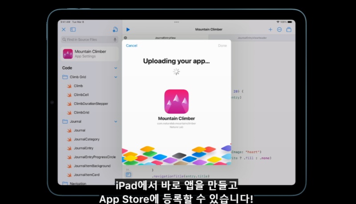The width and height of the screenshot is (356, 204).
Task: Collapse the Climb Grid folder chevron
Action: pos(116,77)
